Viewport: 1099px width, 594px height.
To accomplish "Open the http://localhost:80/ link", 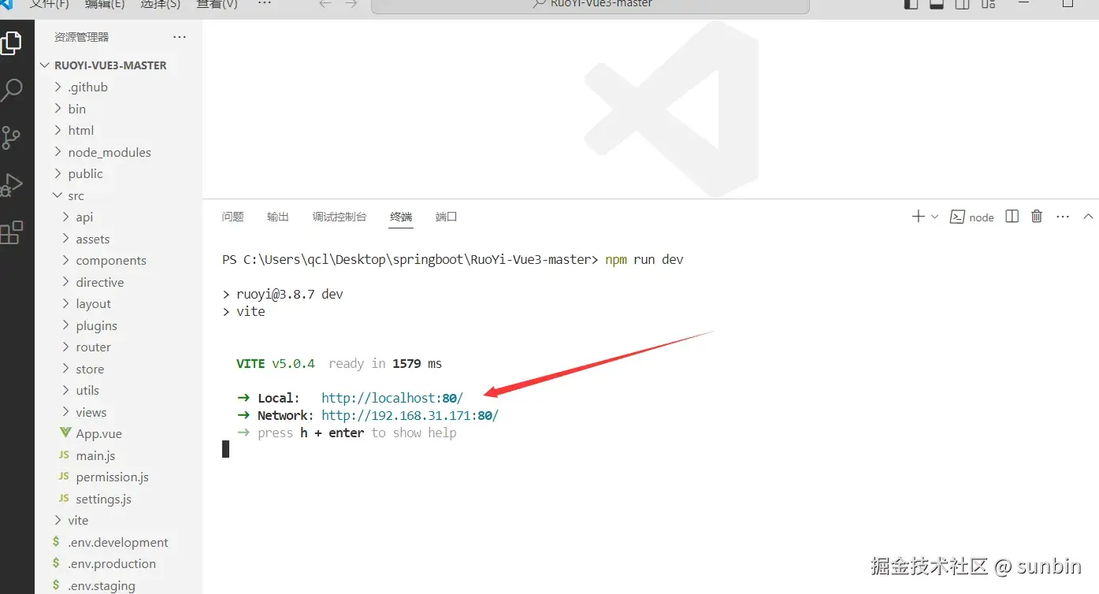I will pos(392,398).
